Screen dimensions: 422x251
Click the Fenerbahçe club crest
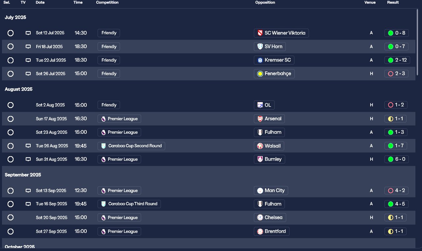260,74
